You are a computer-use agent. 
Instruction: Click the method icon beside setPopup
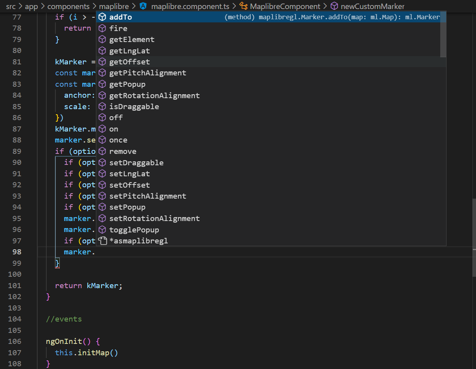click(x=102, y=207)
